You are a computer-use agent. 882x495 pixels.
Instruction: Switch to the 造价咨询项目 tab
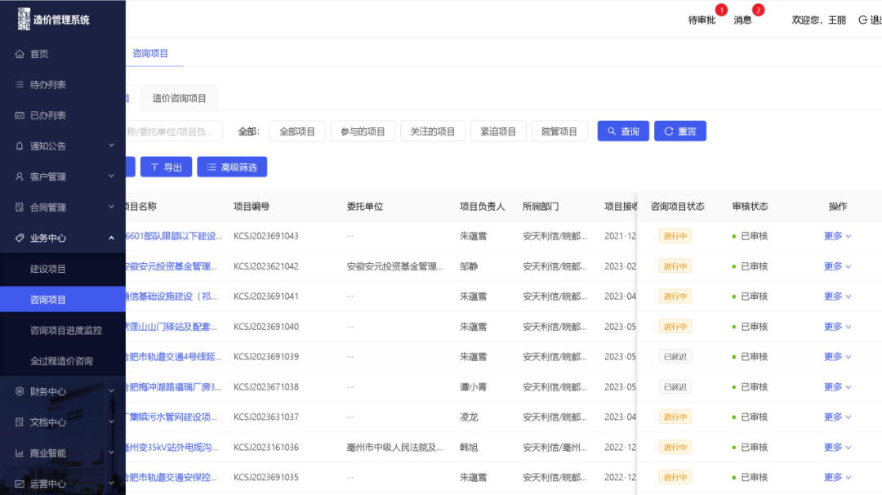click(180, 98)
